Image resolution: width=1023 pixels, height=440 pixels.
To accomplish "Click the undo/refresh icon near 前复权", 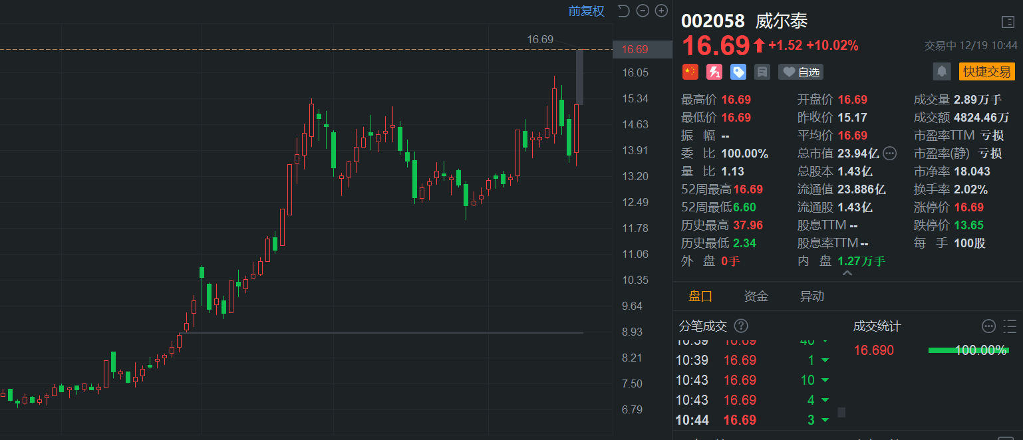I will coord(623,11).
